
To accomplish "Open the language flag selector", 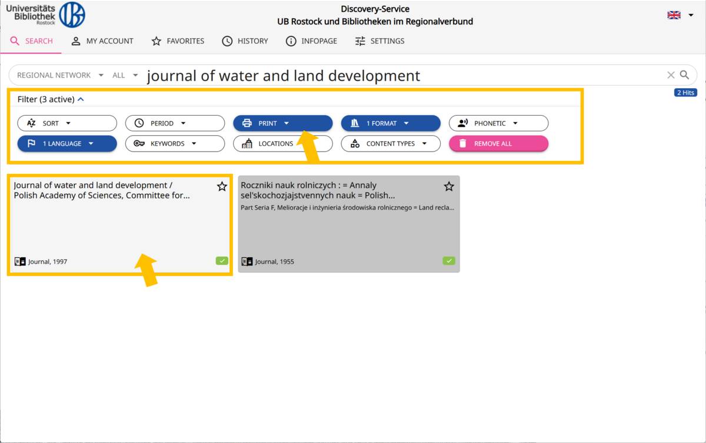I will (680, 15).
